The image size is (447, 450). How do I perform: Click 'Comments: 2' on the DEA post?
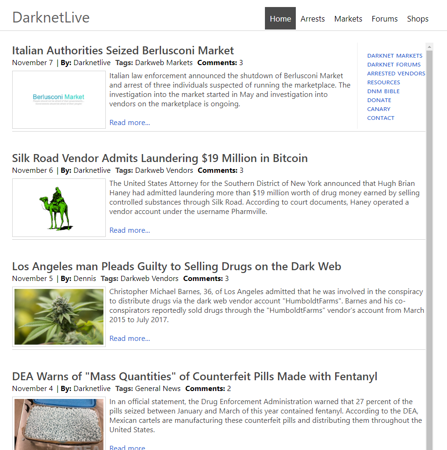tap(208, 388)
